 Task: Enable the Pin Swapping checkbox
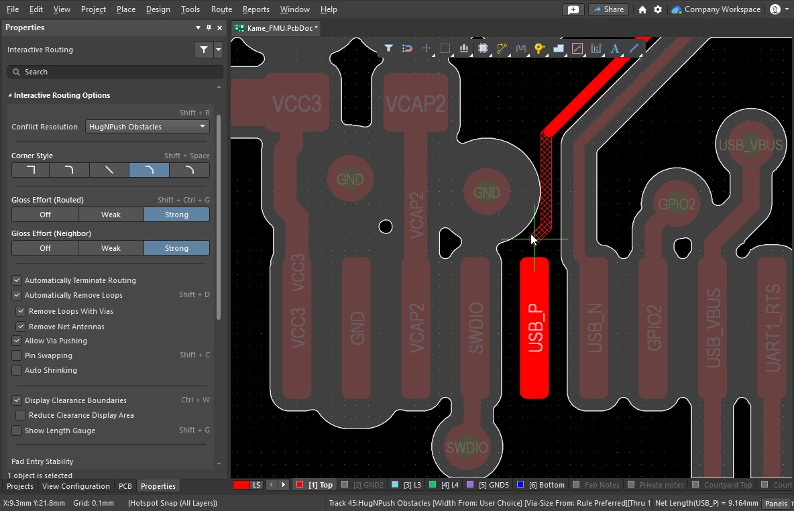pyautogui.click(x=17, y=355)
